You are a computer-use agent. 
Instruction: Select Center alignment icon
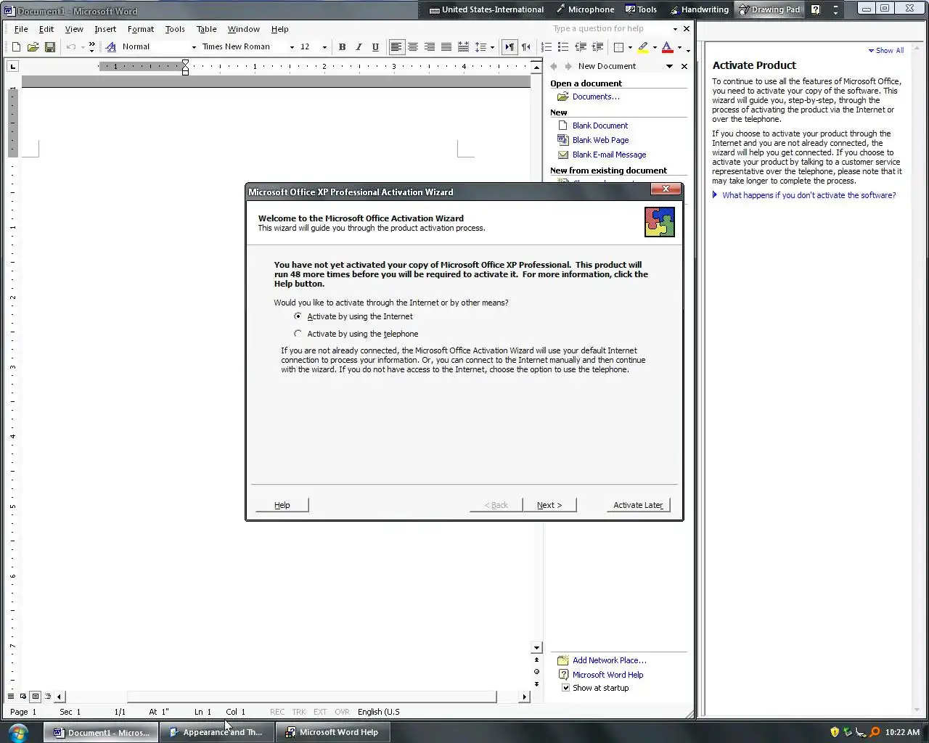coord(413,47)
